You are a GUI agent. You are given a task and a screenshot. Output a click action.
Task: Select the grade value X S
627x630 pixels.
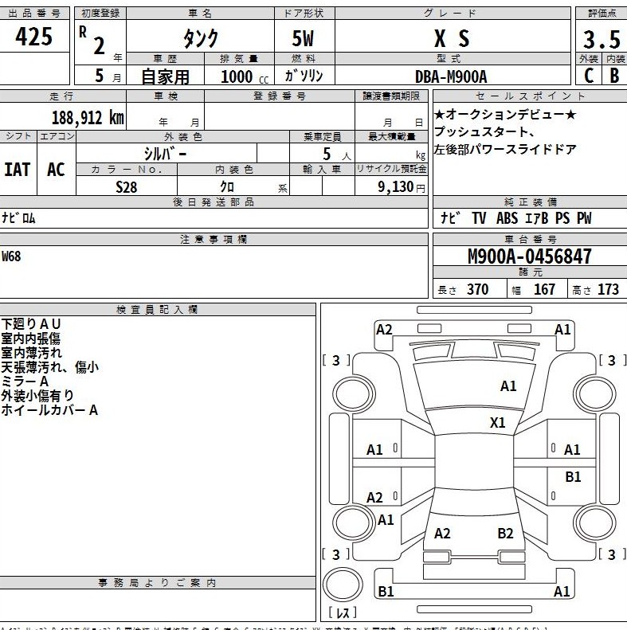coord(452,39)
